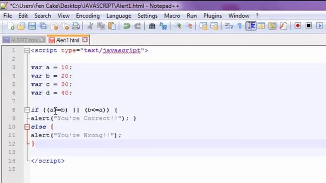Open the Search menu
Screen dimensions: 326x183
[43, 16]
